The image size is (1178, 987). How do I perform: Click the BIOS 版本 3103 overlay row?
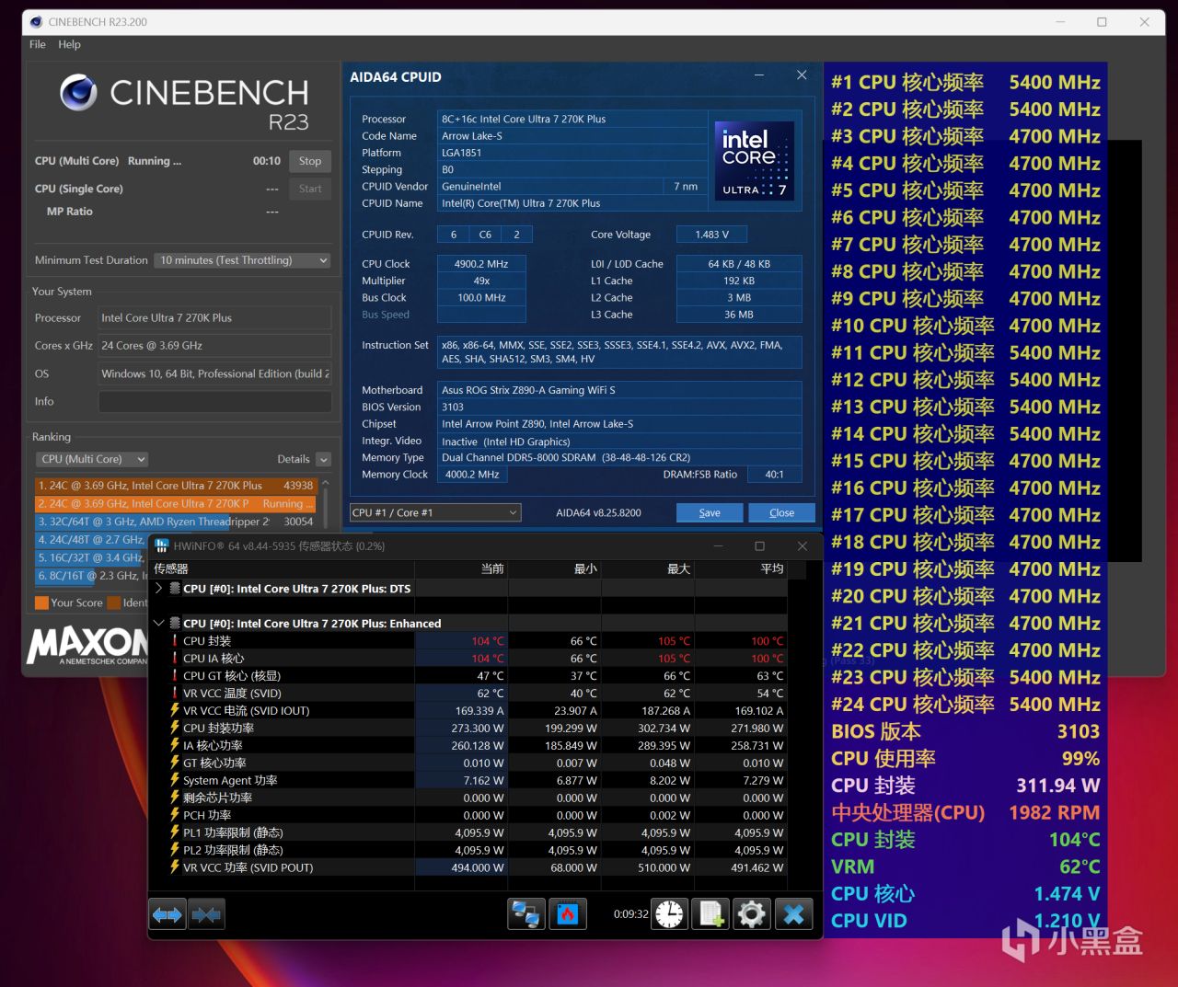point(965,731)
